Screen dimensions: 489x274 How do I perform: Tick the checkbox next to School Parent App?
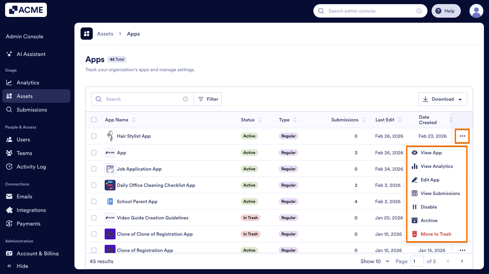94,201
